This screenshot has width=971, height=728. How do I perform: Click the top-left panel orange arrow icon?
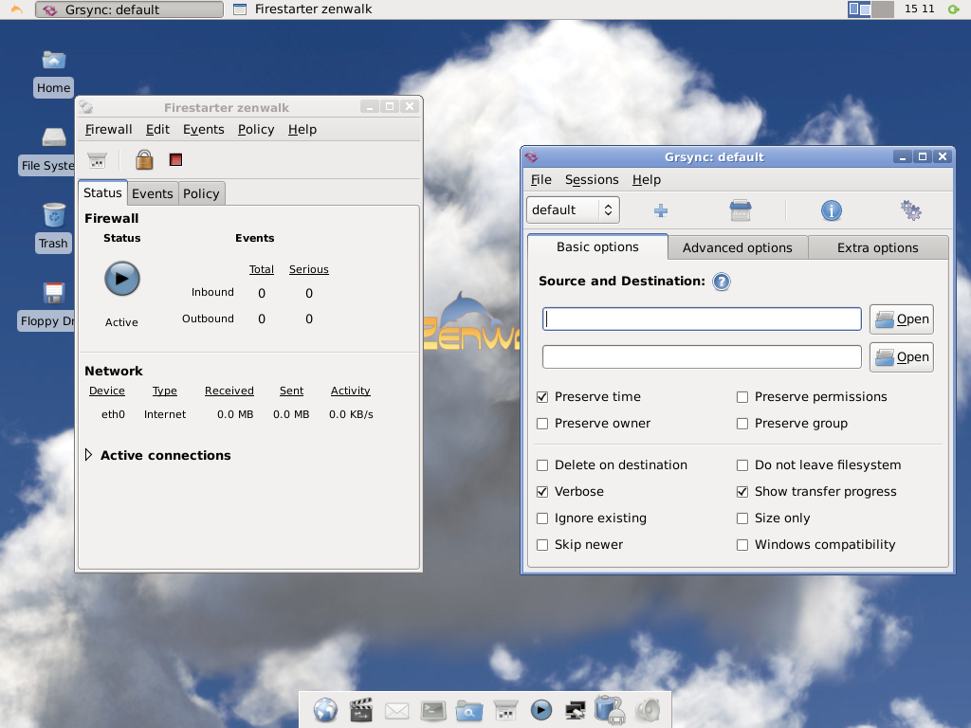(x=16, y=9)
